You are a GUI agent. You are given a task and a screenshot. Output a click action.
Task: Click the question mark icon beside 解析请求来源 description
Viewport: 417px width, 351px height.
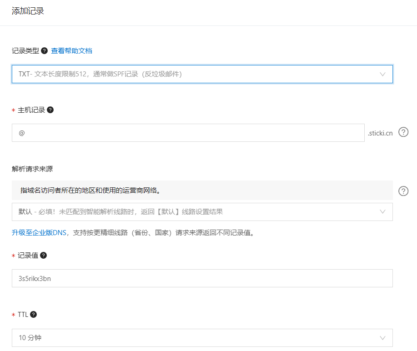(x=403, y=191)
